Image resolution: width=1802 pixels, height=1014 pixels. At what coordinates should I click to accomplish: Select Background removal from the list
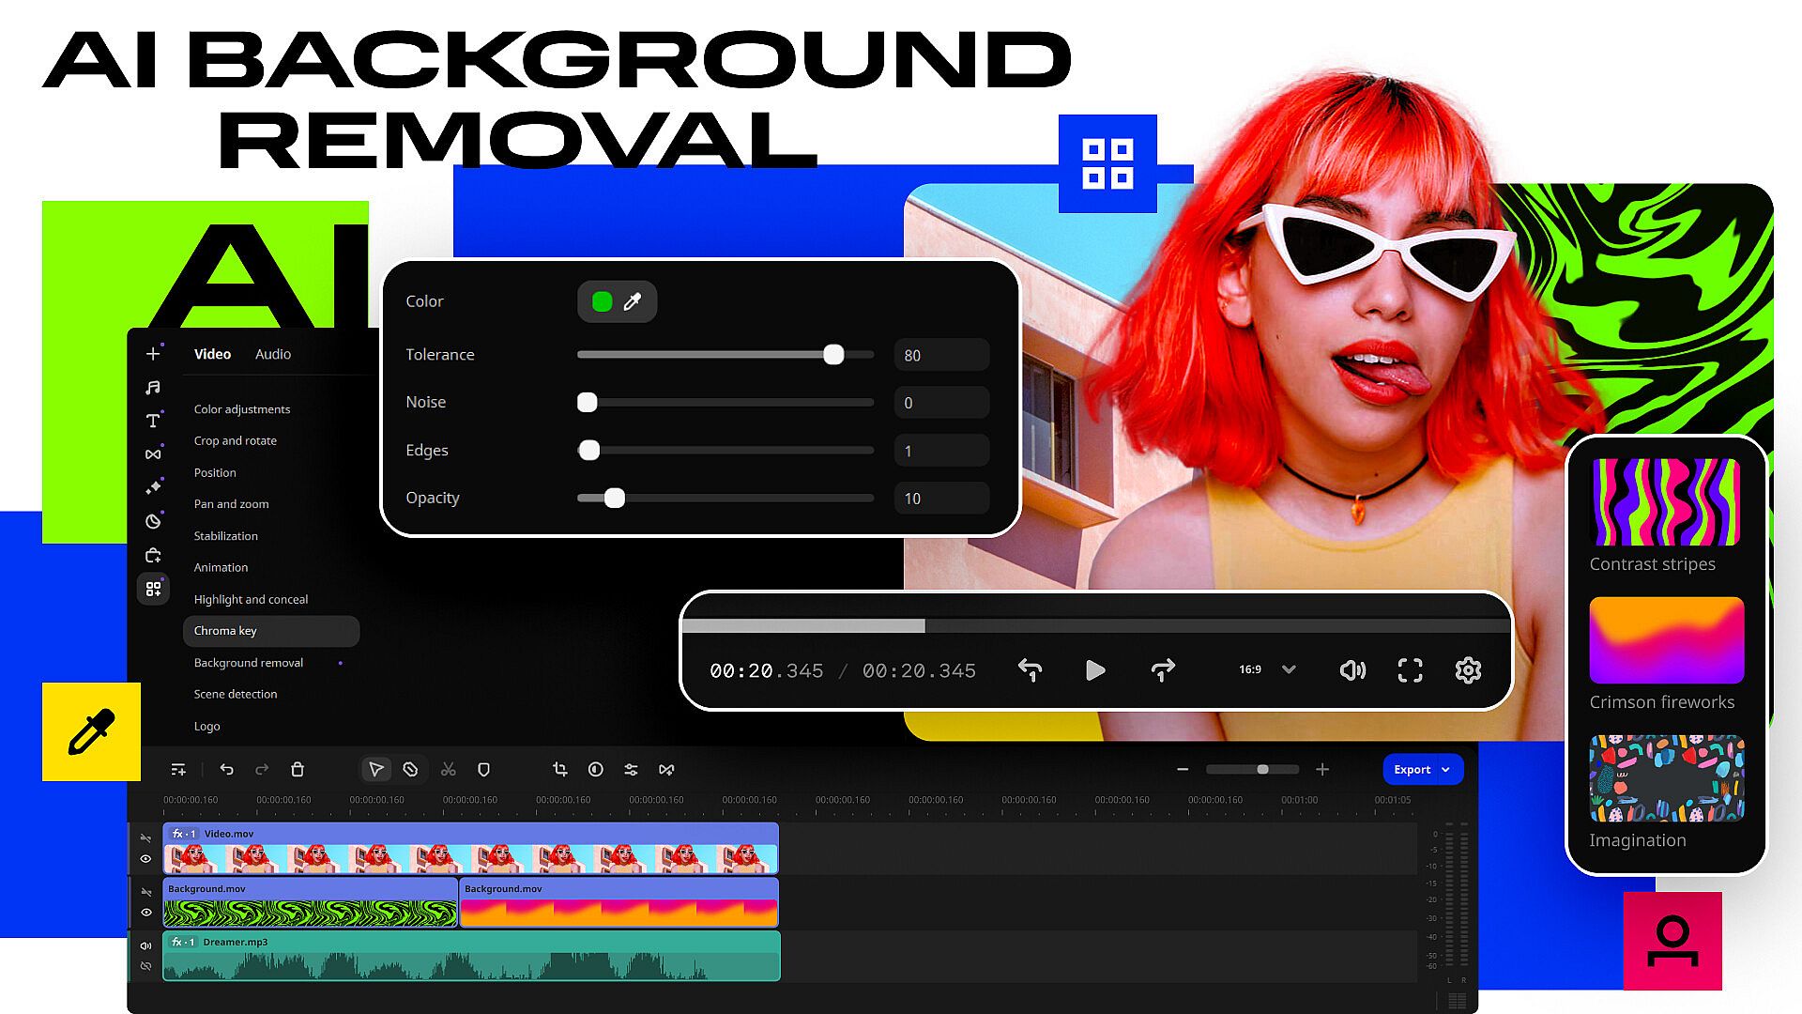249,663
